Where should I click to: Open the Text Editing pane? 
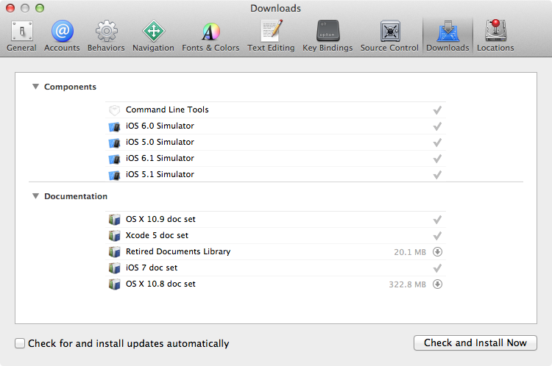[271, 36]
